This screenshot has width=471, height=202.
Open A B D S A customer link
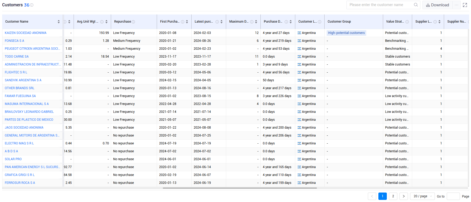(x=11, y=151)
